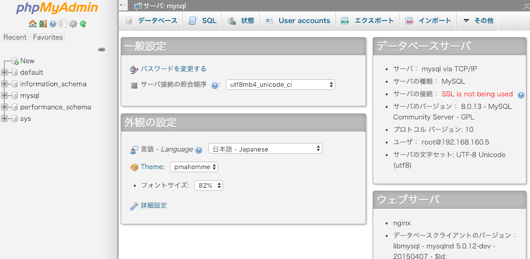Click database icon next to performance_schema
The image size is (530, 259).
click(x=15, y=107)
